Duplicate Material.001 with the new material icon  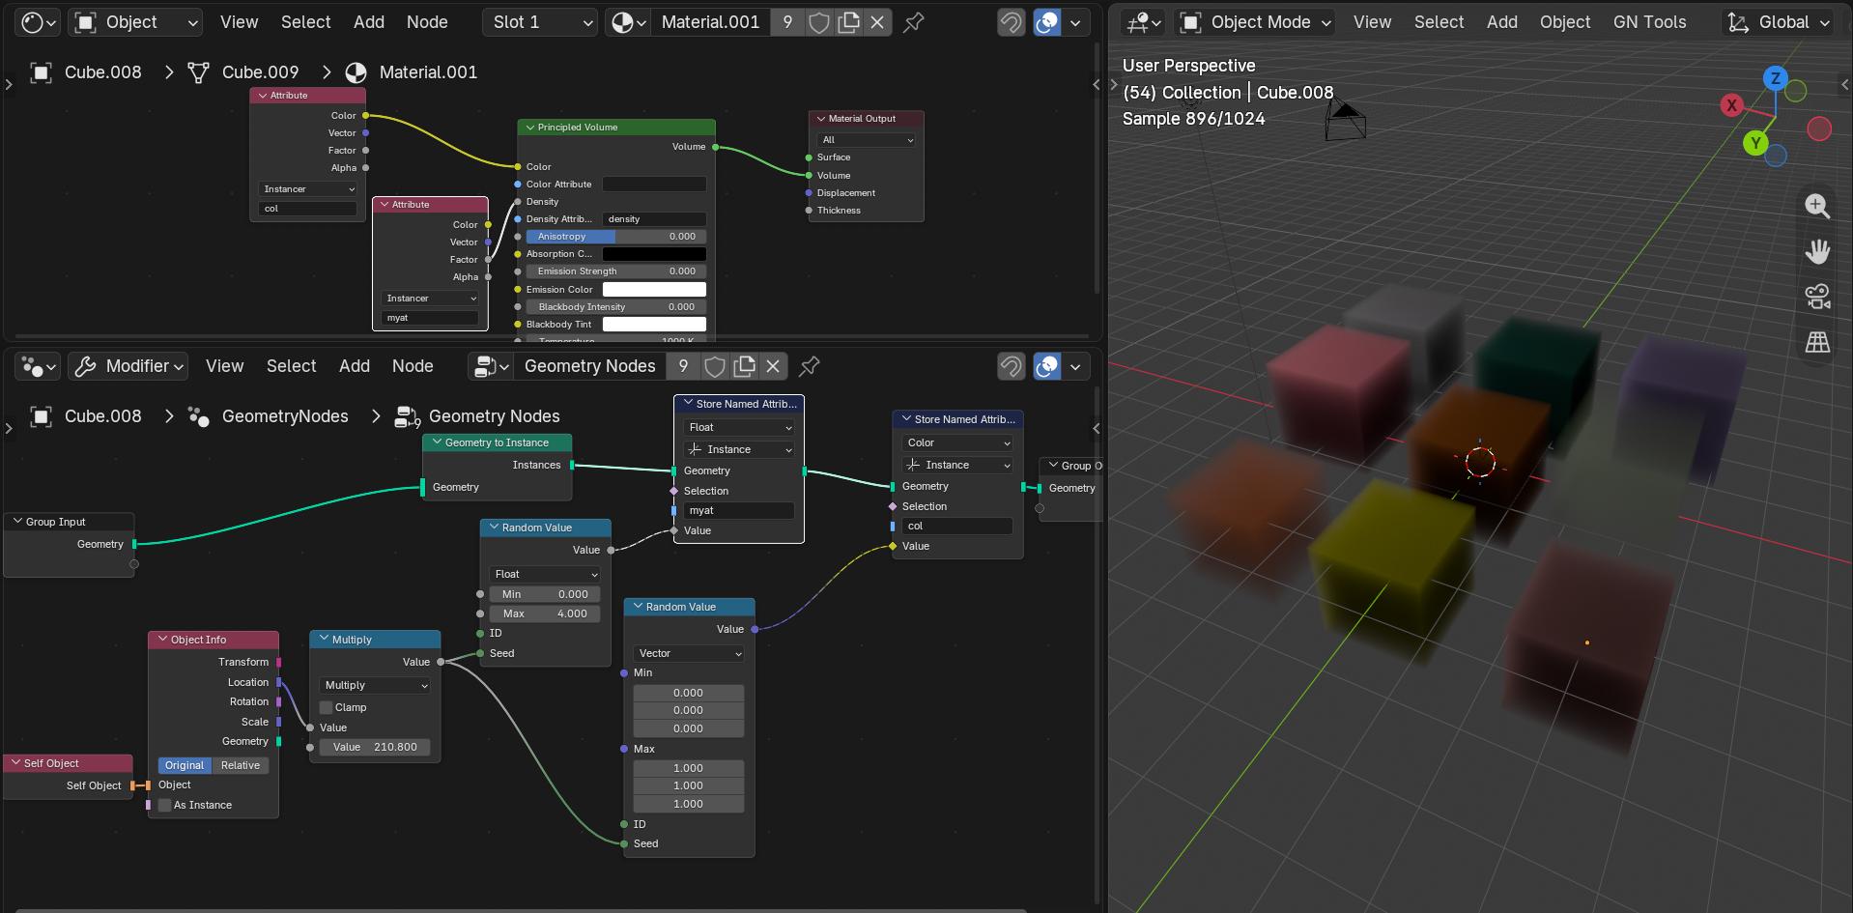click(x=848, y=22)
